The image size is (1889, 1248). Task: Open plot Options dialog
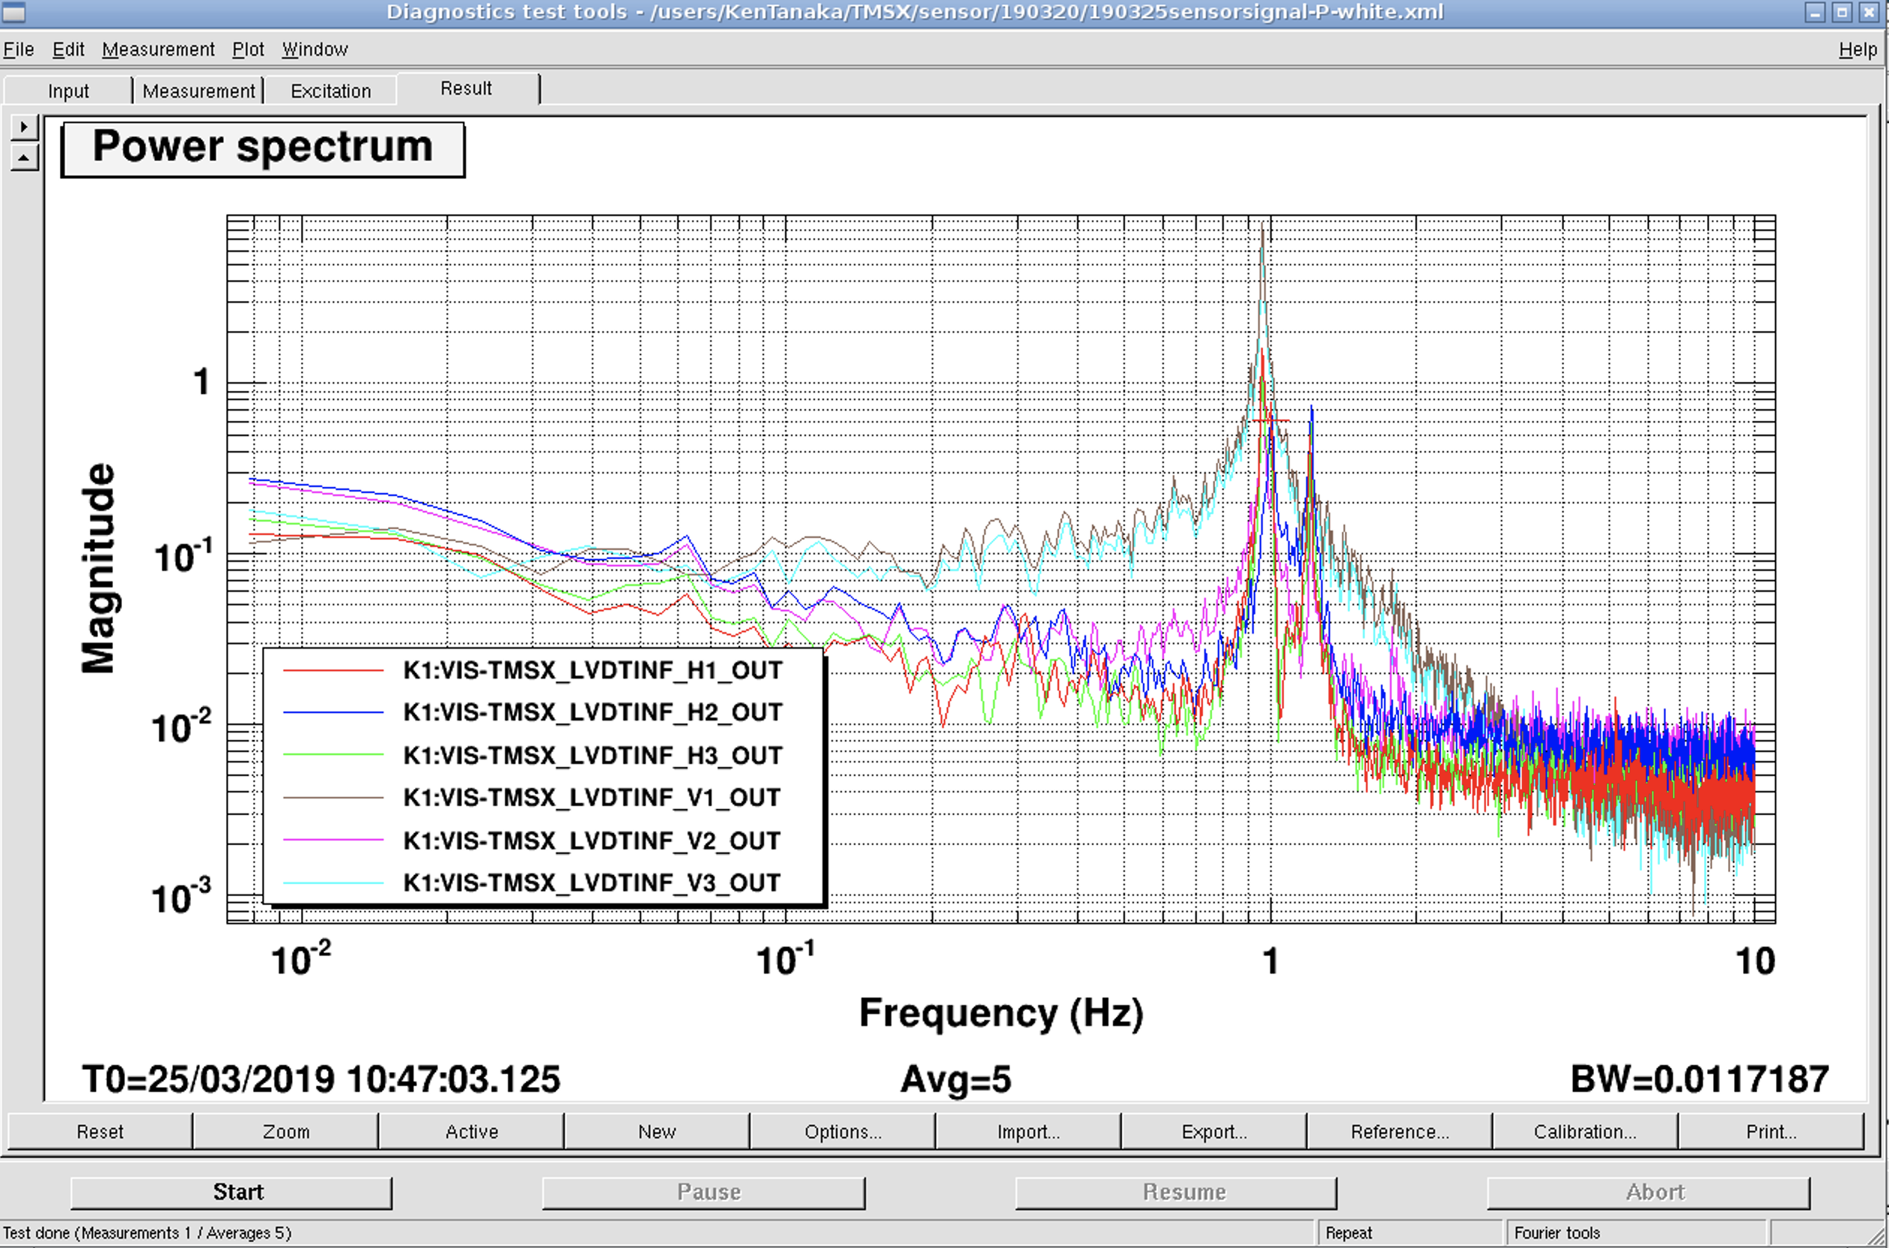pos(843,1131)
